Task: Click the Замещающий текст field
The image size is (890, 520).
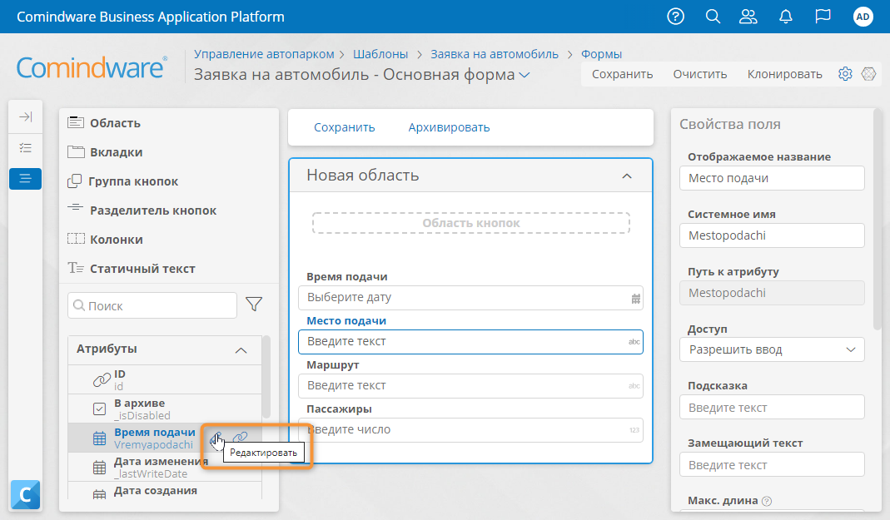Action: [772, 464]
